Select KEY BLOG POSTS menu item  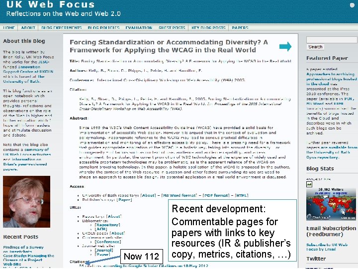pyautogui.click(x=208, y=28)
